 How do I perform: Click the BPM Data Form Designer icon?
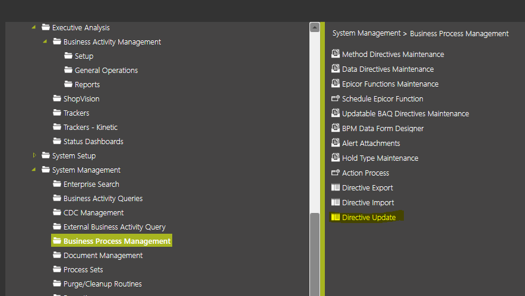pos(335,128)
